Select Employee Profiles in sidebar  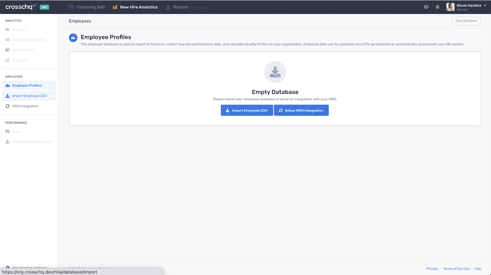click(29, 86)
